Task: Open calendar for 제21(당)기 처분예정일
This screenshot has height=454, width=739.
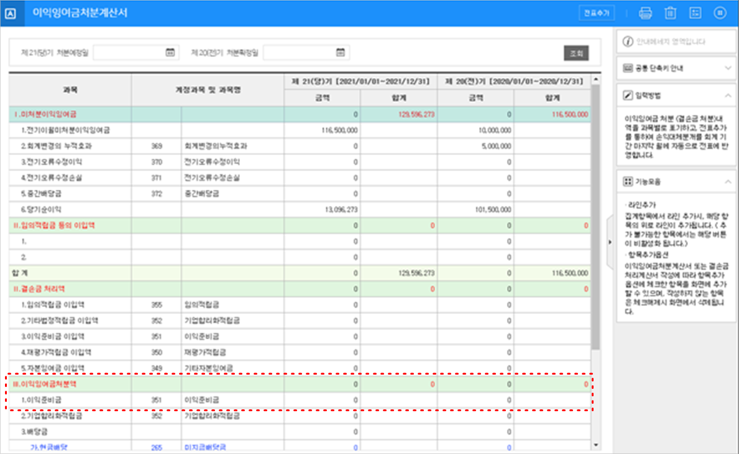Action: click(x=170, y=52)
